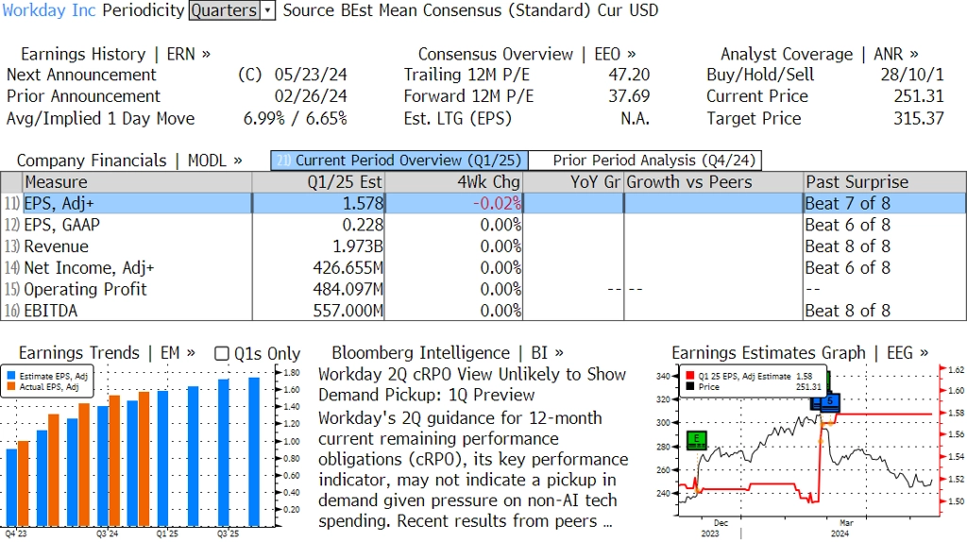Click the -0.02% four-week change value
967x542 pixels.
tap(497, 203)
